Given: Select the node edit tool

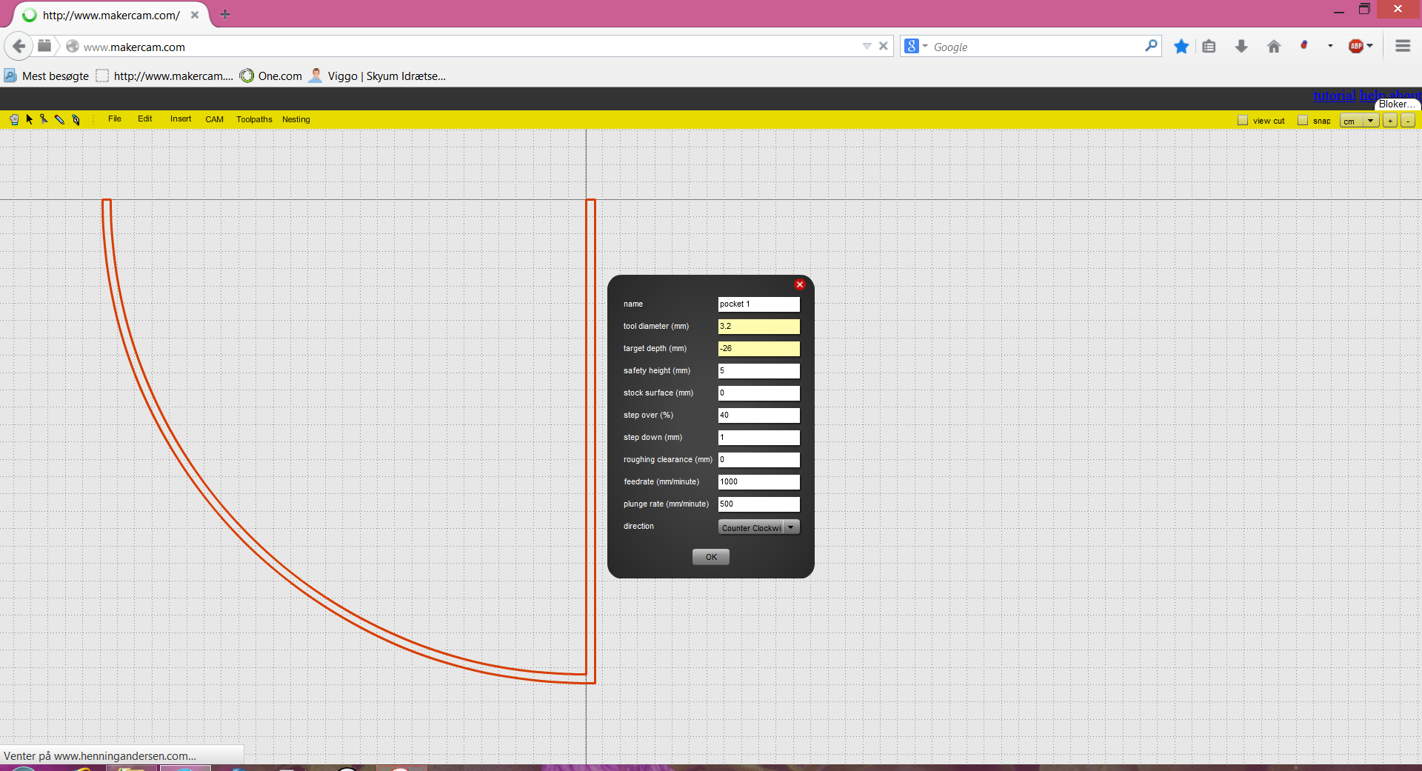Looking at the screenshot, I should pos(44,119).
